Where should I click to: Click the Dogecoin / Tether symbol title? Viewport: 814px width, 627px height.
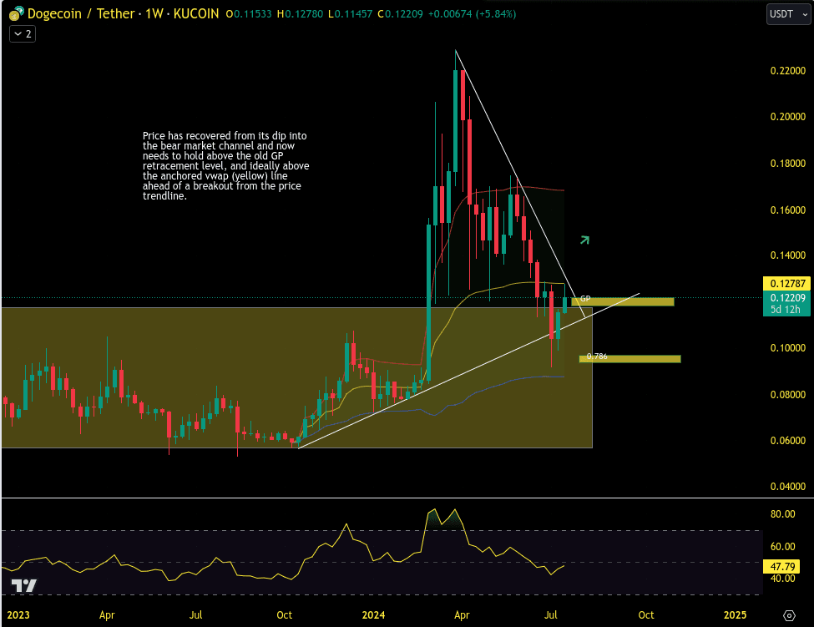point(81,13)
